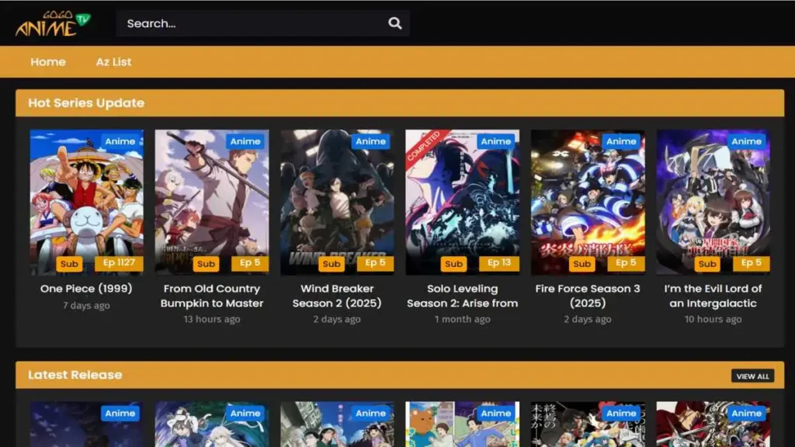Click the search magnifier icon

coord(394,23)
